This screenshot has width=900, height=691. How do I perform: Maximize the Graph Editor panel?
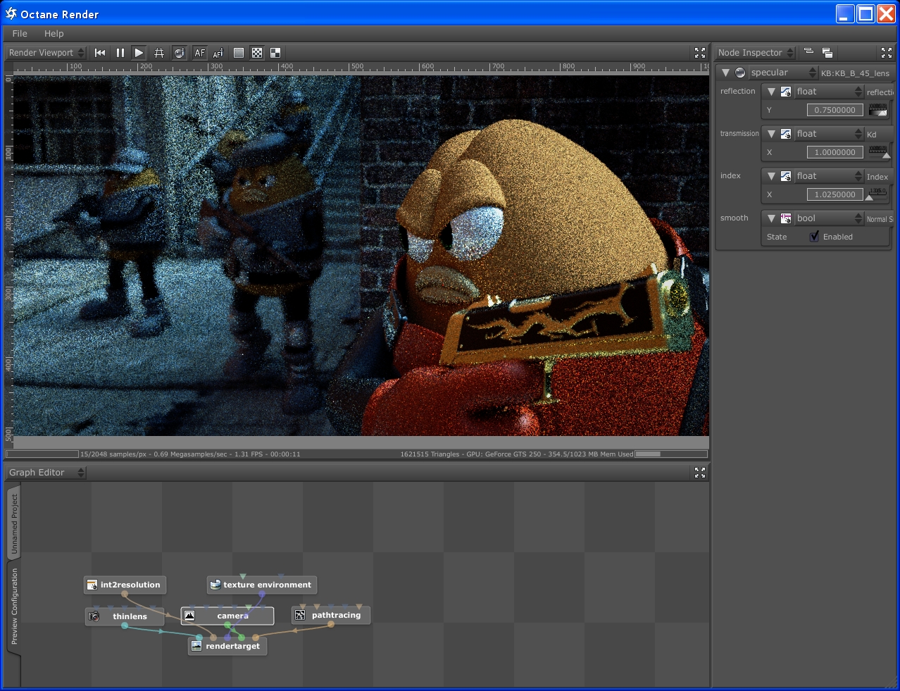click(x=700, y=473)
